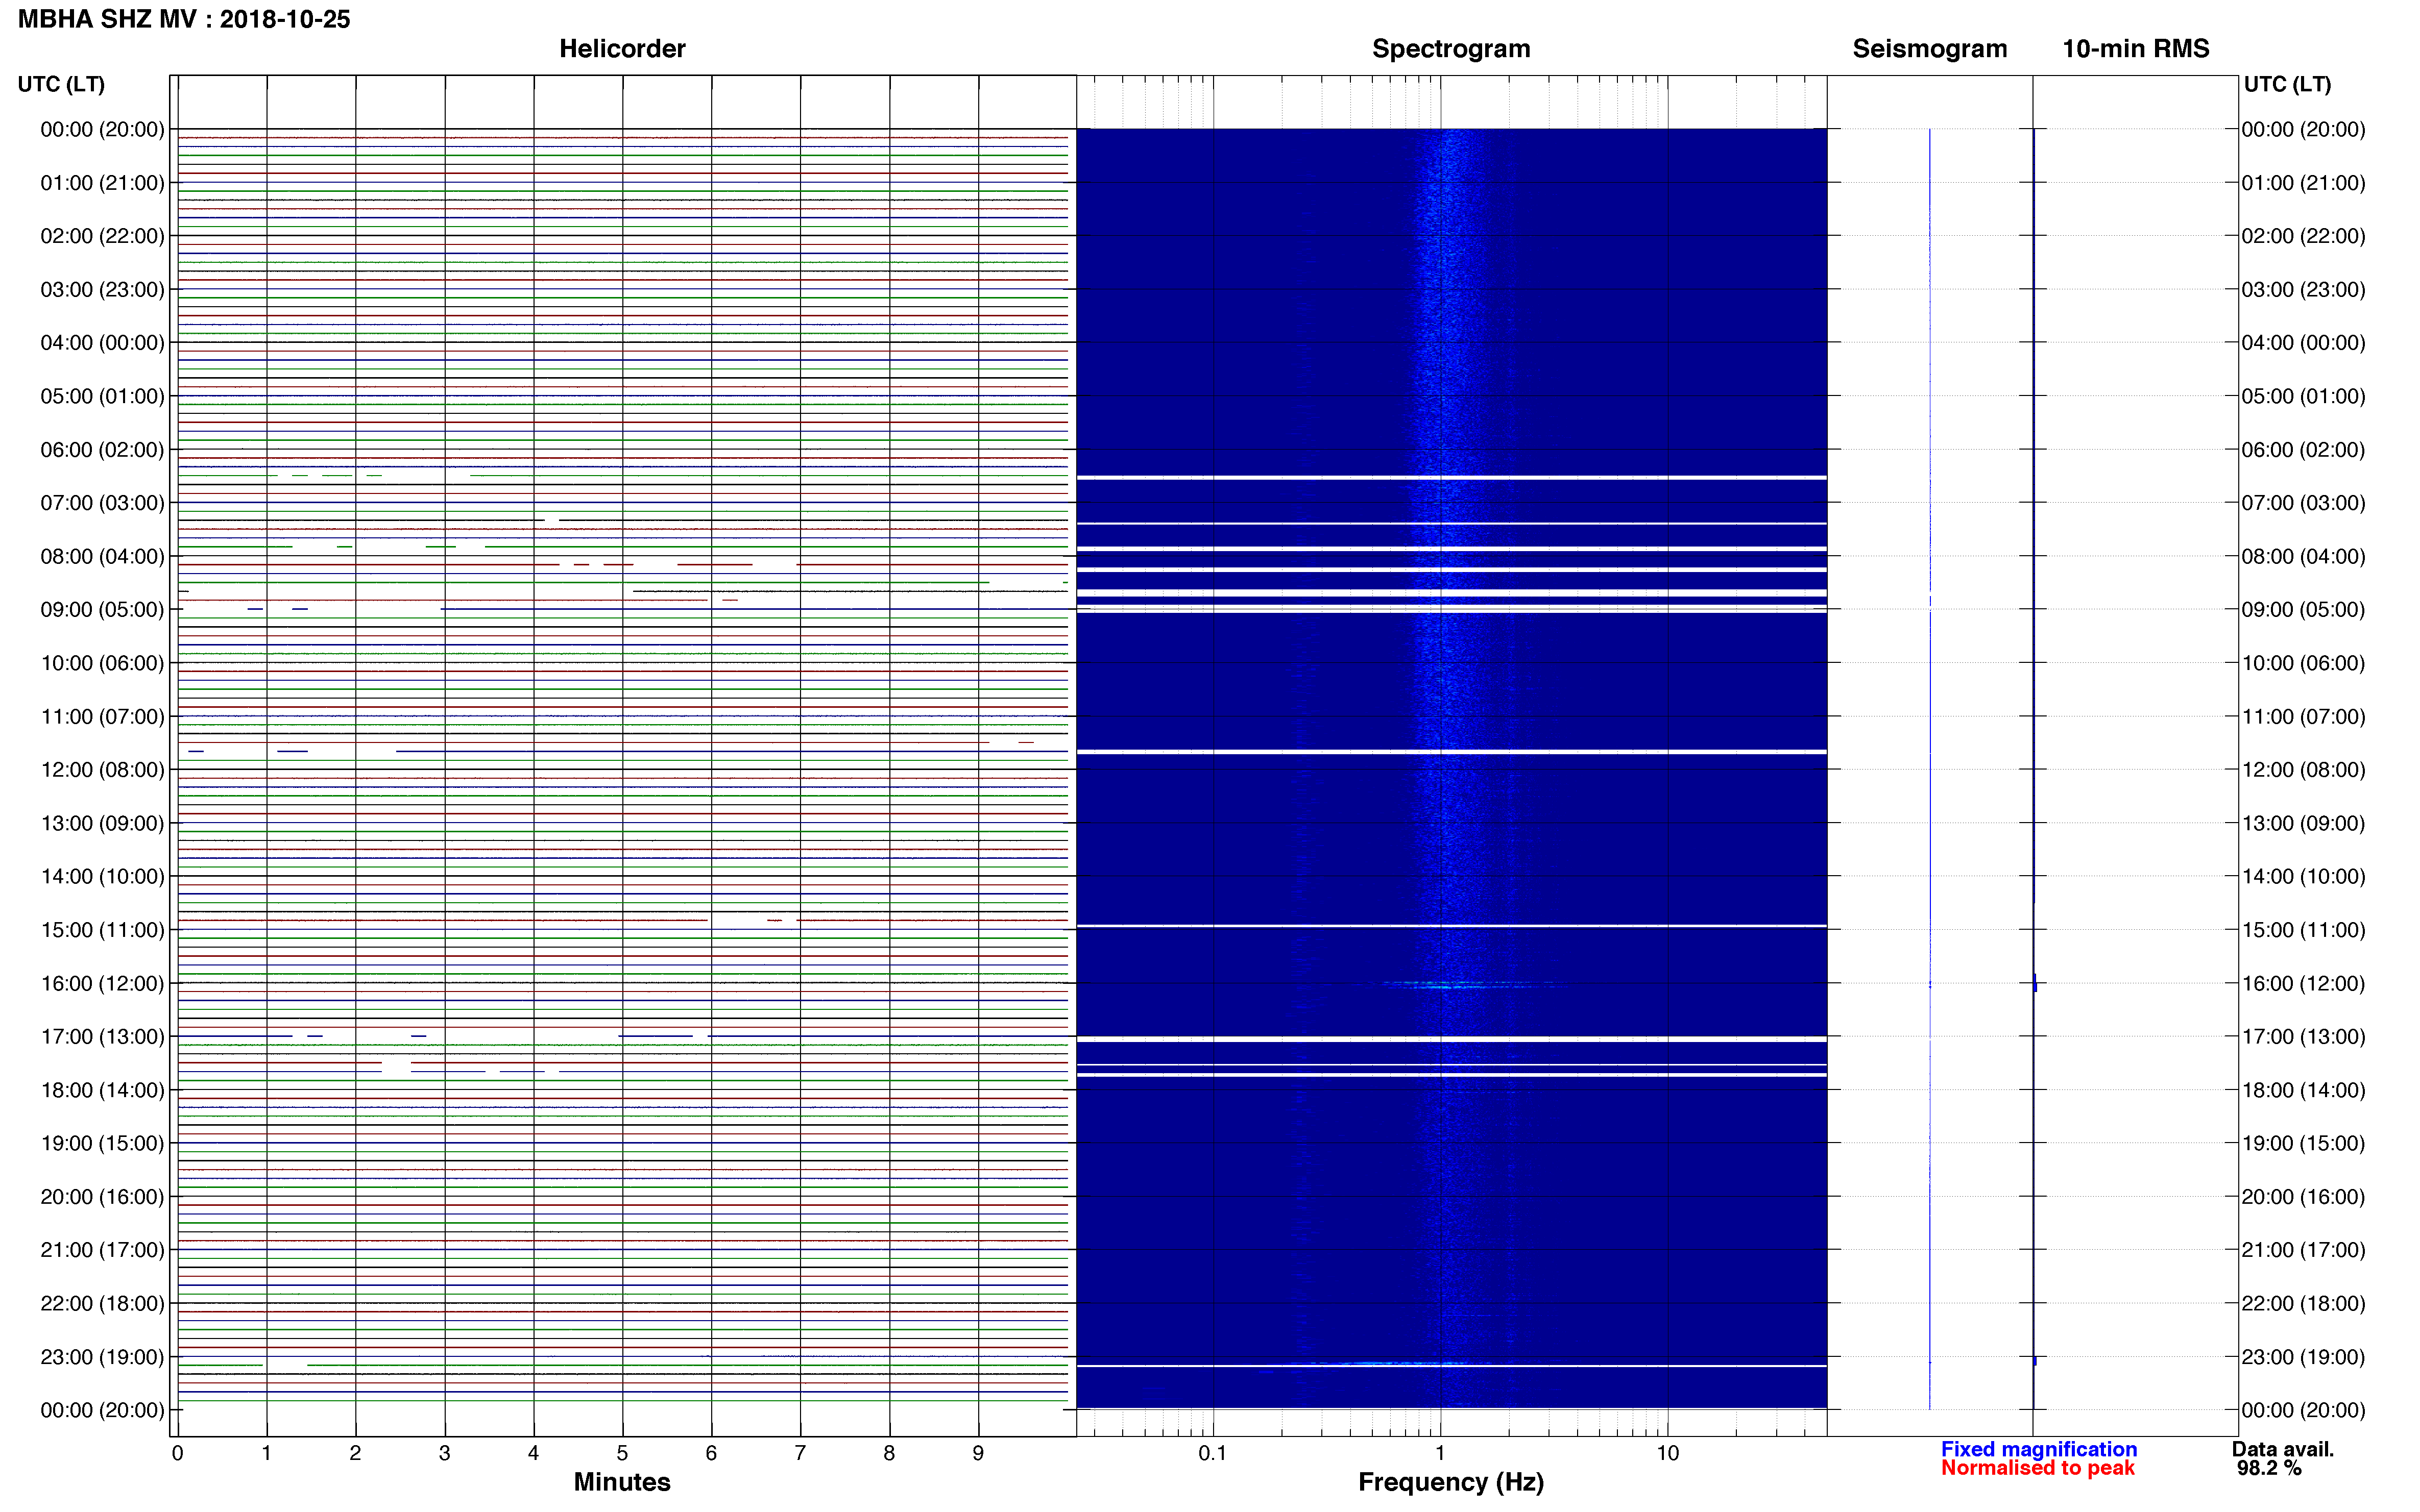Click the 'Data avail.' label
The image size is (2420, 1512).
2282,1449
